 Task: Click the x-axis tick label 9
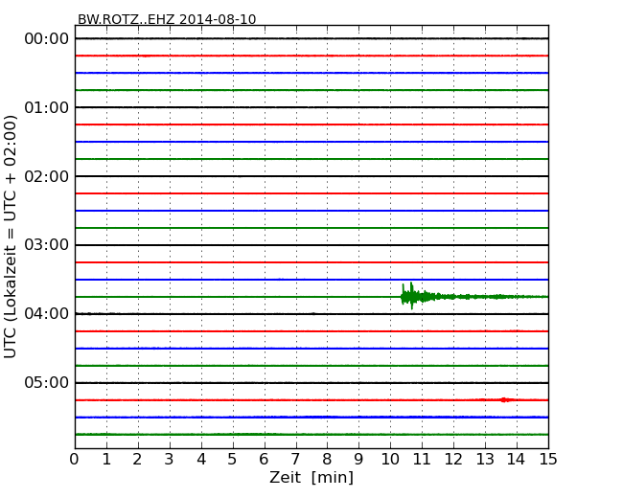pos(358,460)
